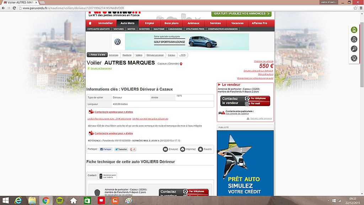The height and width of the screenshot is (205, 364).
Task: Click the browser back arrow
Action: [3, 8]
